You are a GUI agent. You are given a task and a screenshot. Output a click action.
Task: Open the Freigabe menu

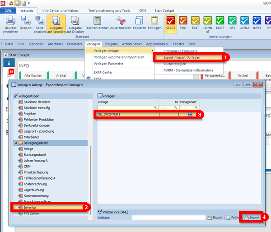tap(111, 44)
